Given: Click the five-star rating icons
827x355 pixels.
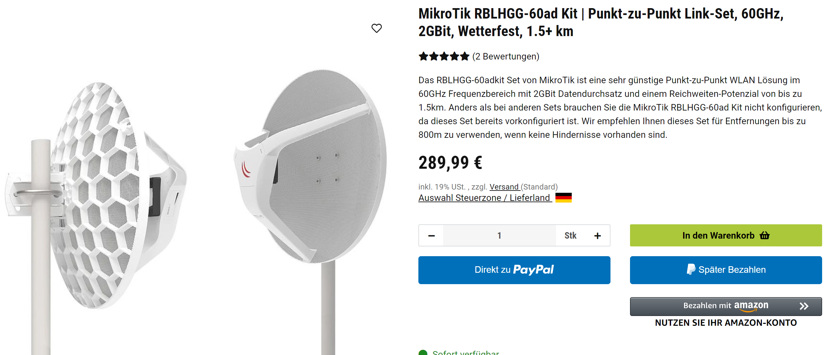Looking at the screenshot, I should (444, 57).
